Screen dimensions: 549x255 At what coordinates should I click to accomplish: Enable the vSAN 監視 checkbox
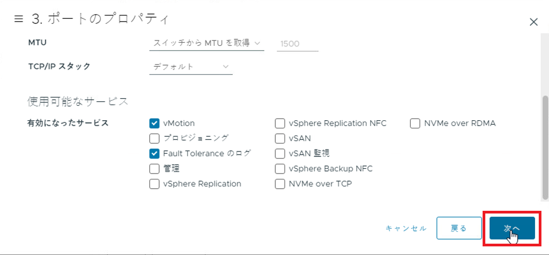280,154
